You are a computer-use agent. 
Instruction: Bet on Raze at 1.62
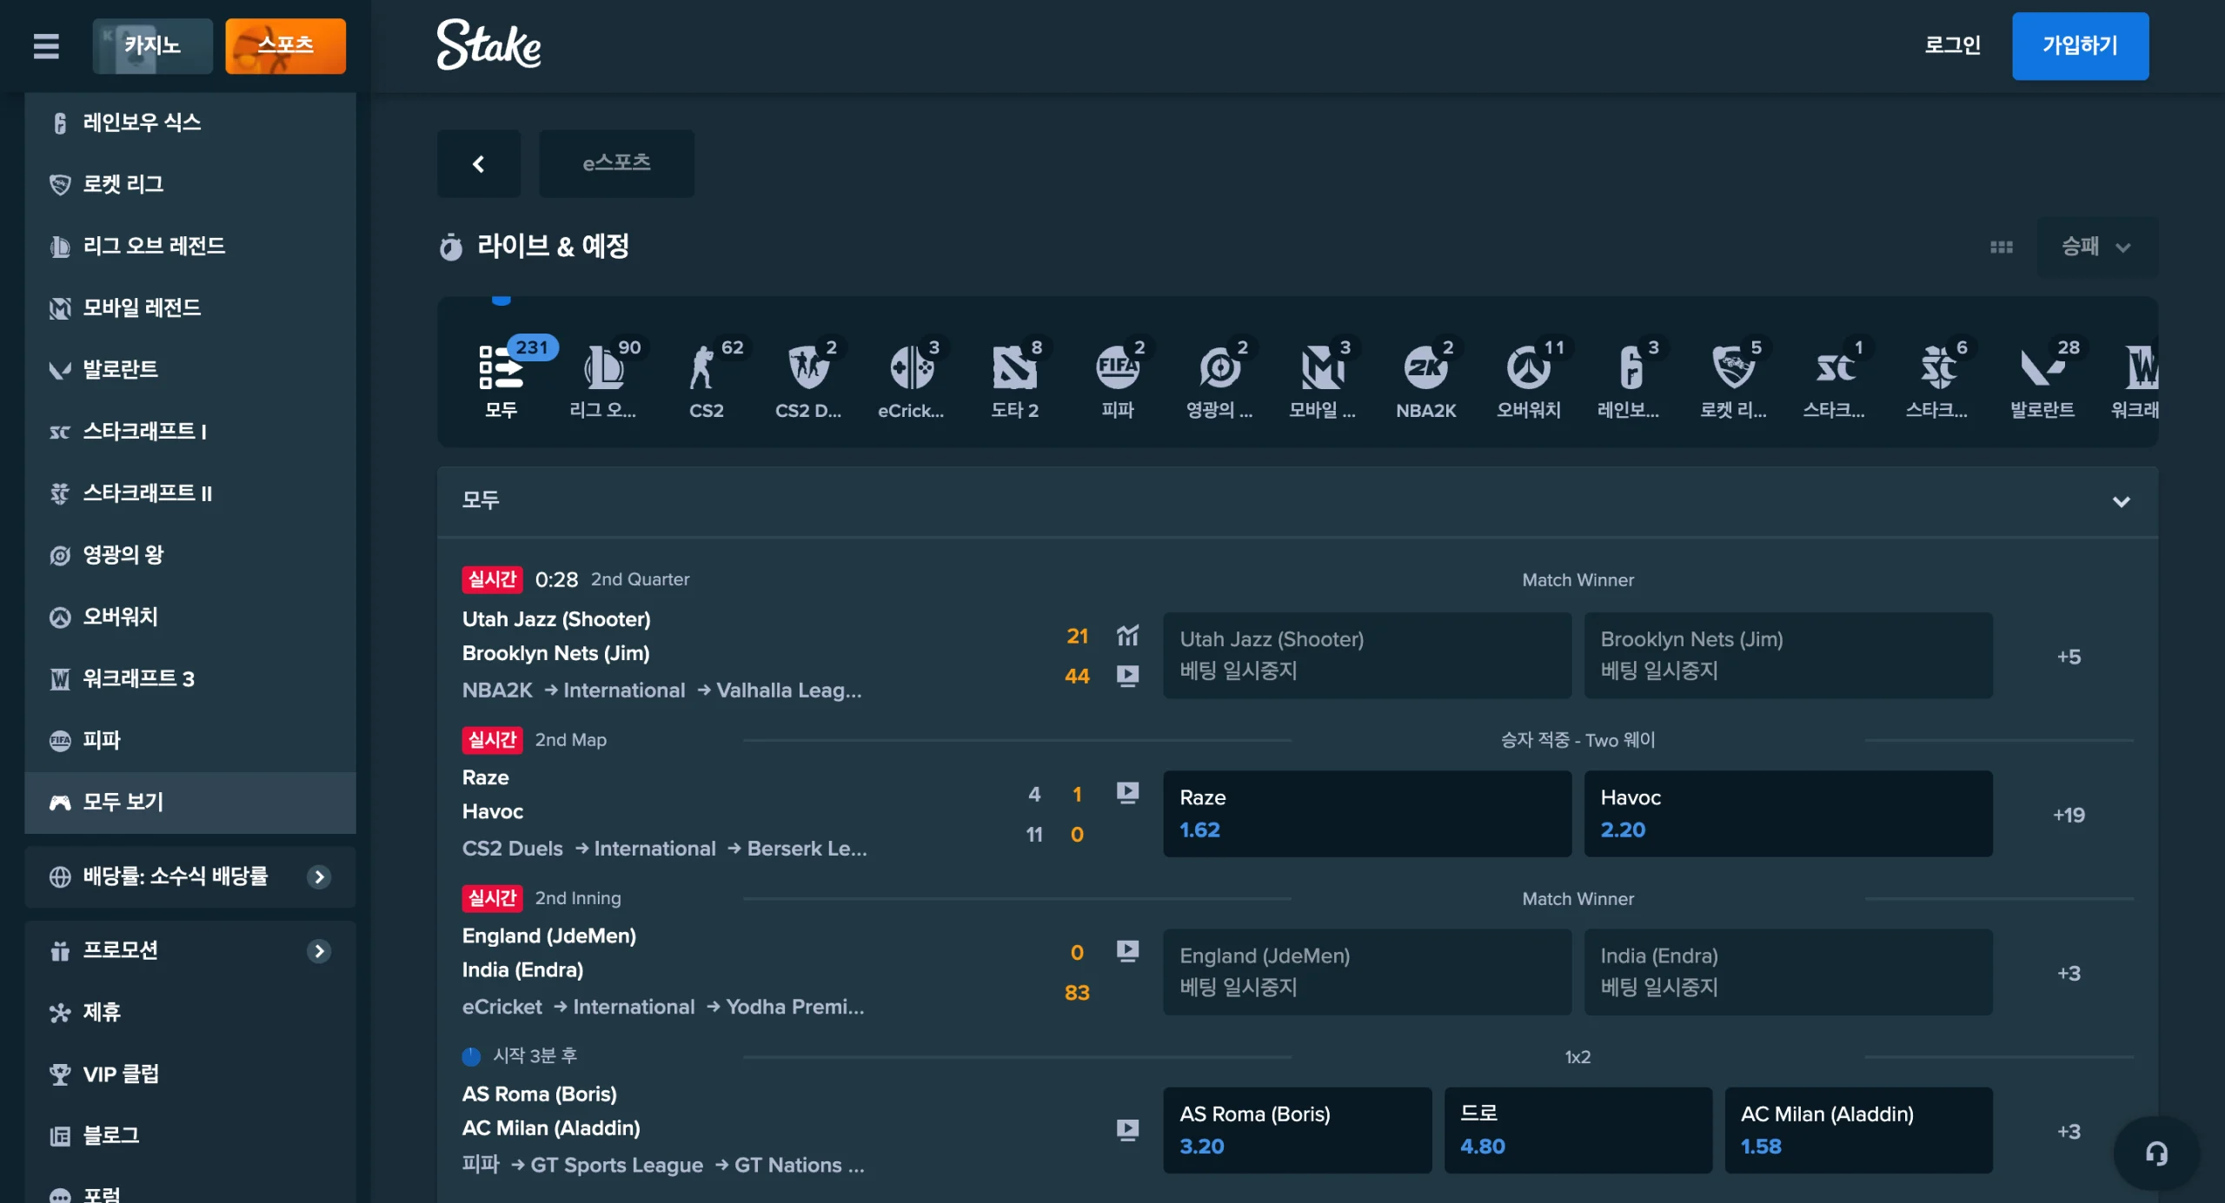[x=1367, y=814]
